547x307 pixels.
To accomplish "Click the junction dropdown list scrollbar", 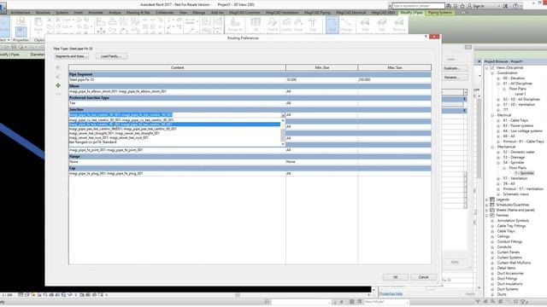I will [x=283, y=132].
